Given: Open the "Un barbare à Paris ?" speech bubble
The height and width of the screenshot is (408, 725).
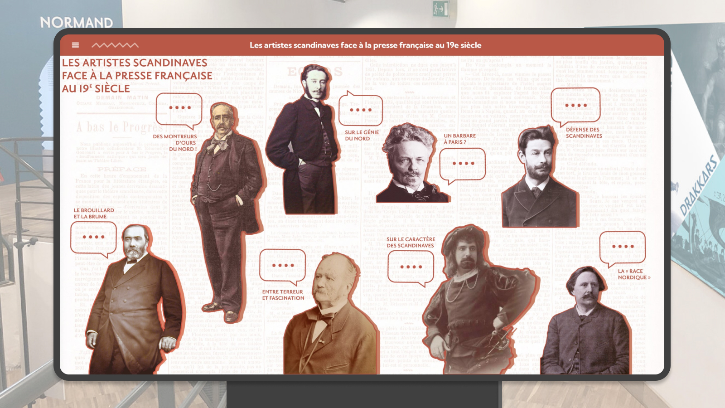Looking at the screenshot, I should click(463, 164).
